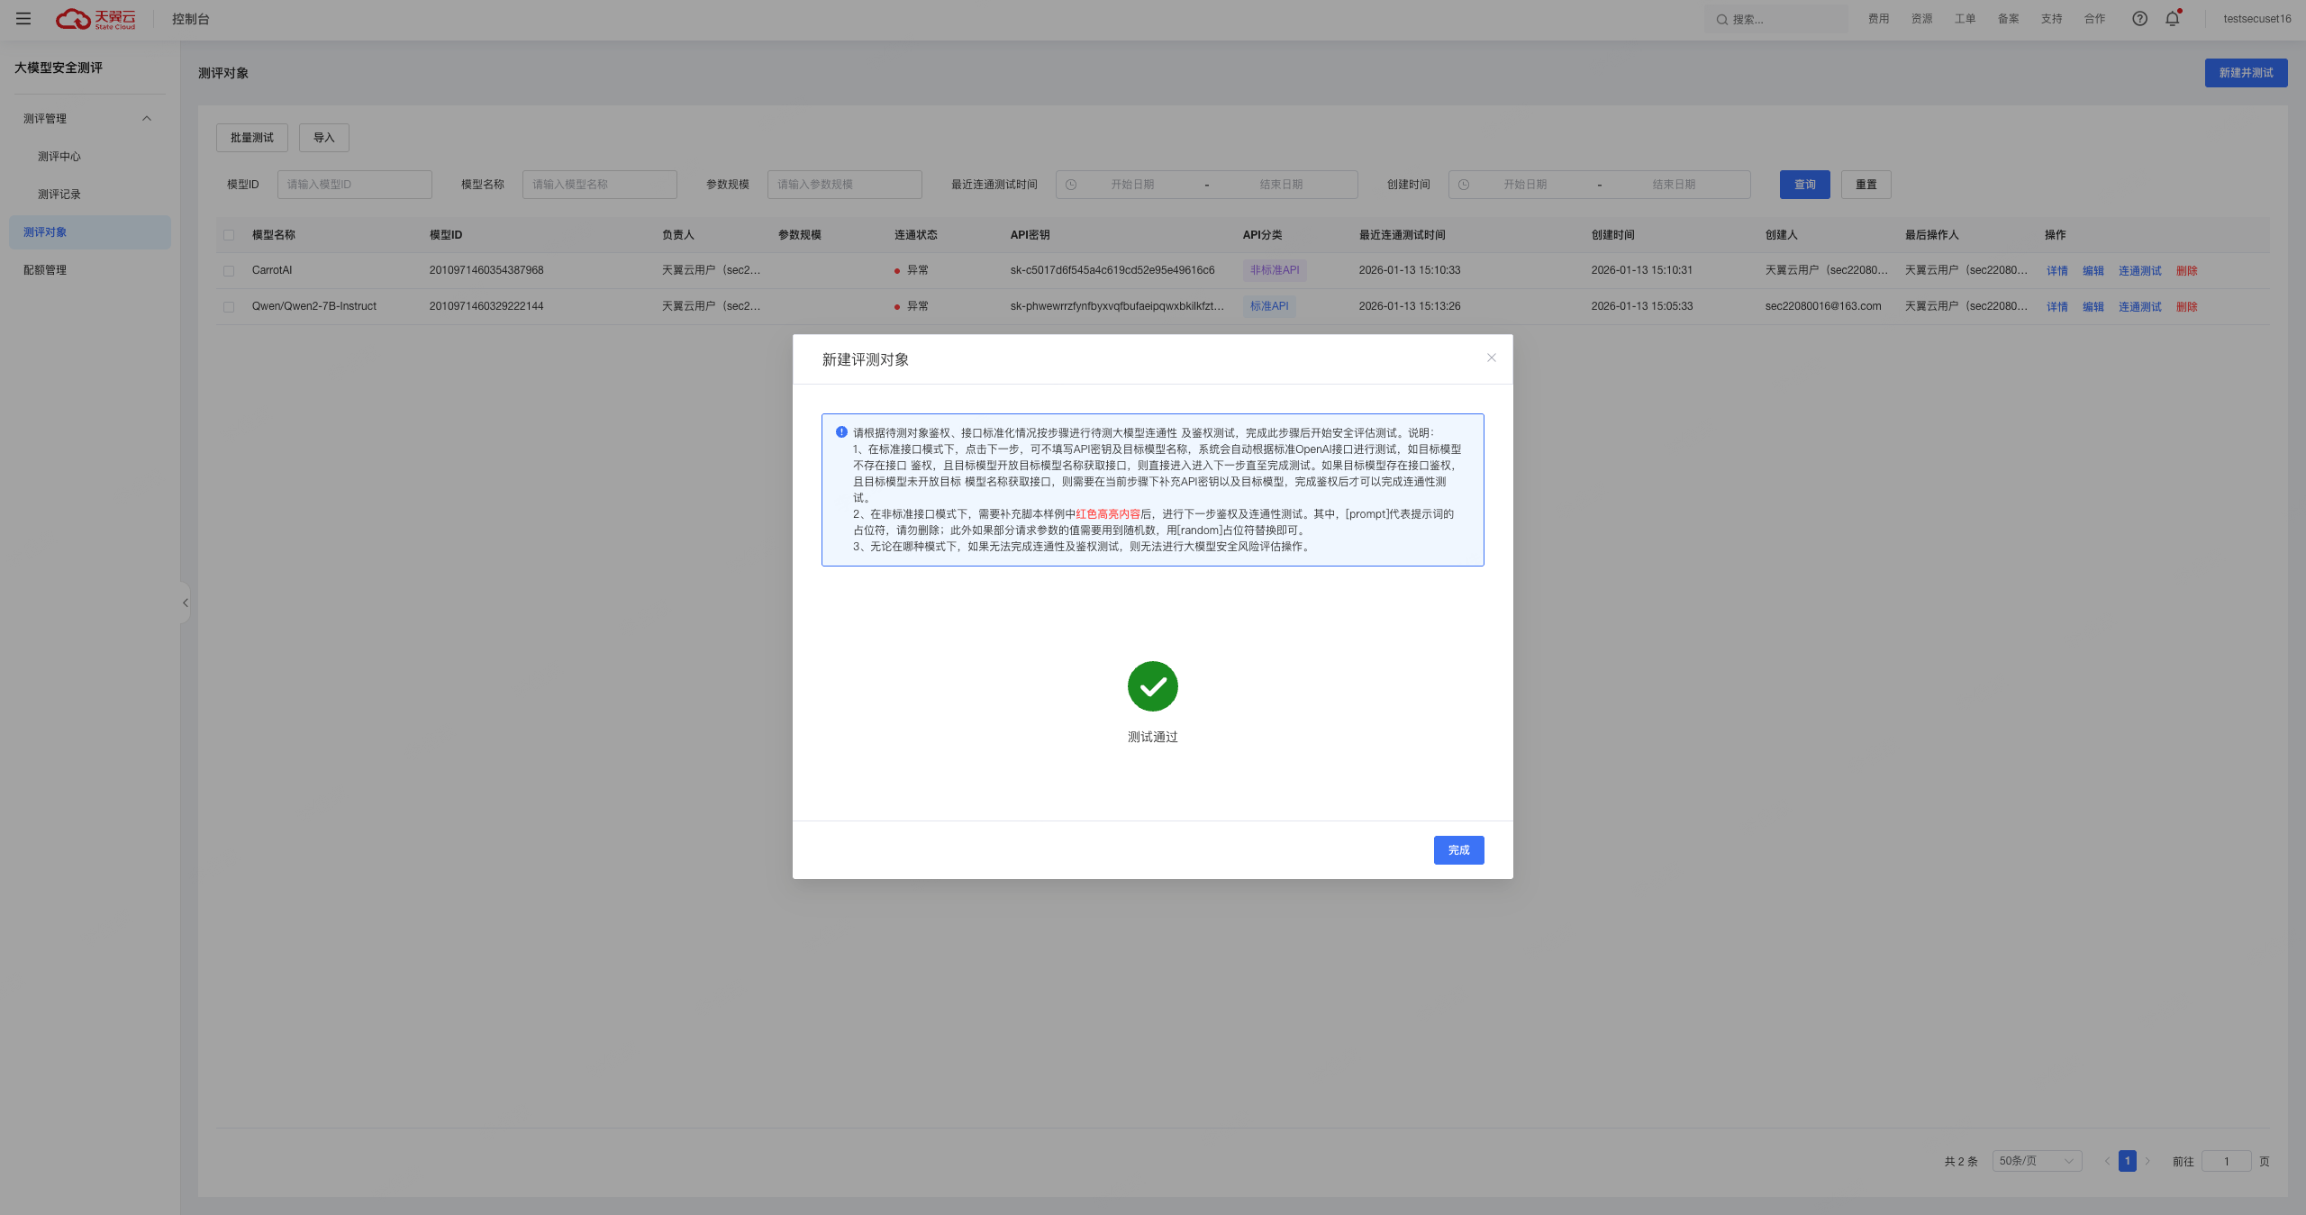
Task: Check the Qwen2-7B-Instruct row checkbox
Action: point(229,306)
